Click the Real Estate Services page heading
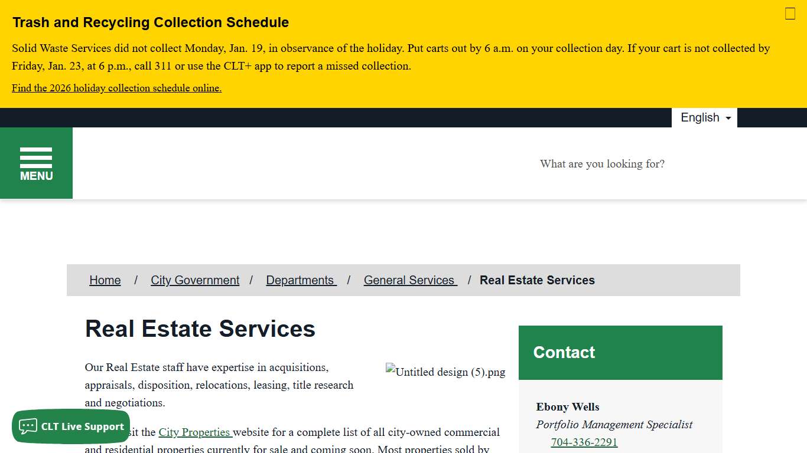Screen dimensions: 807x453 pyautogui.click(x=200, y=329)
